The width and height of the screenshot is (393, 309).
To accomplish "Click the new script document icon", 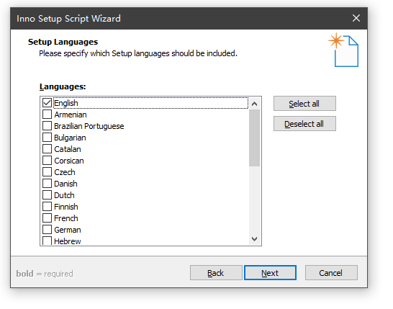I will pyautogui.click(x=343, y=50).
